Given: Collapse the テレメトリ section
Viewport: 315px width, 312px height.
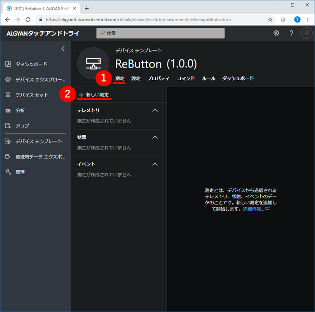Looking at the screenshot, I should pos(155,110).
